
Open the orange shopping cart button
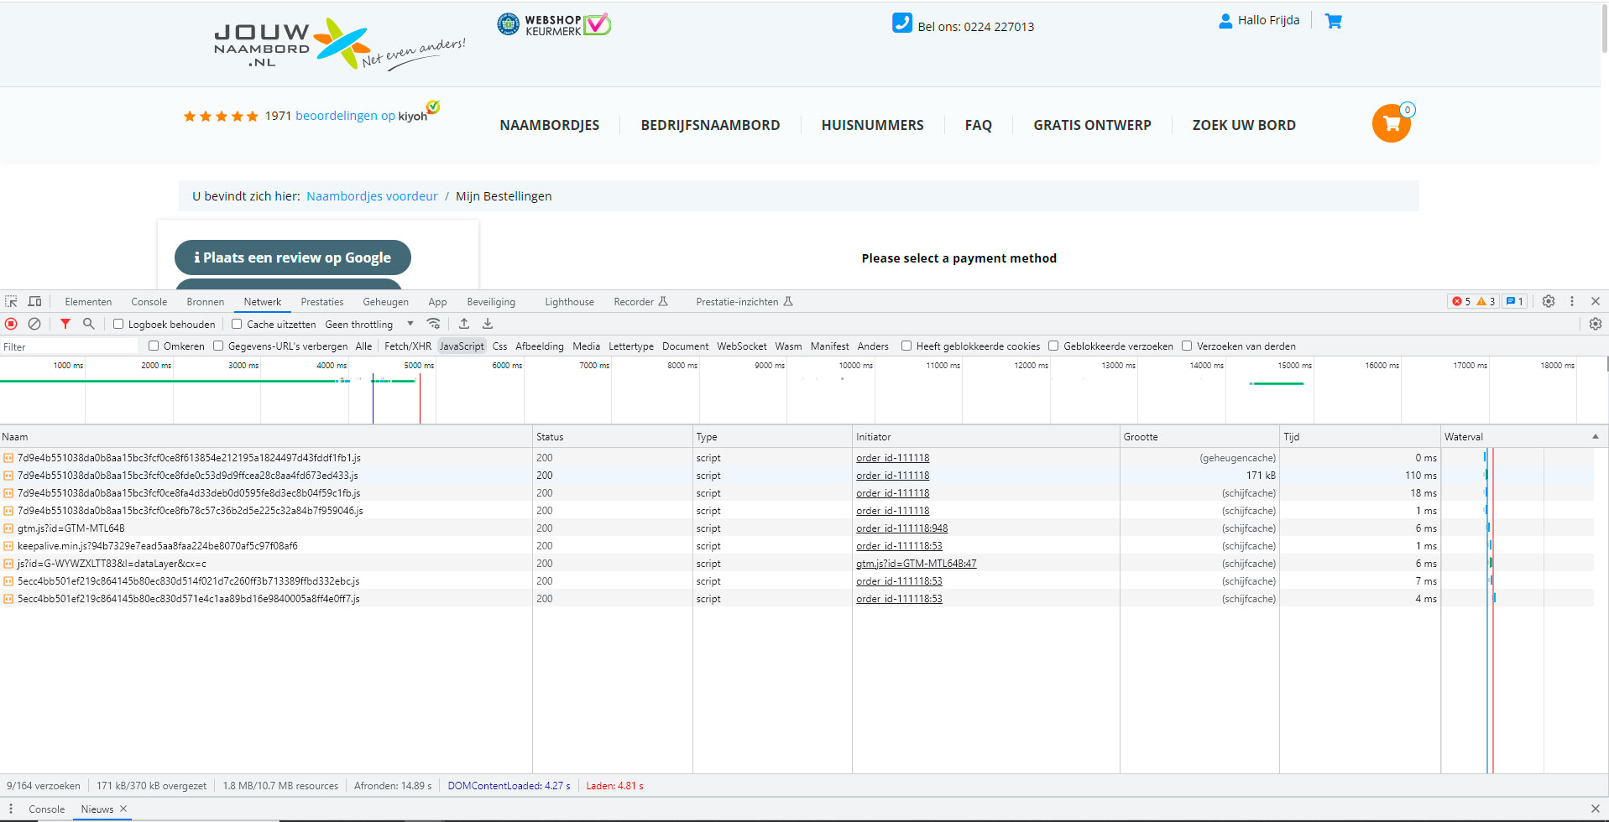pos(1391,124)
